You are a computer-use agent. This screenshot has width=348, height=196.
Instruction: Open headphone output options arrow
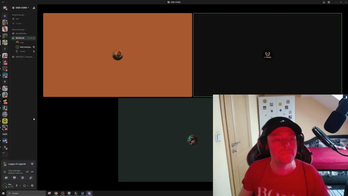coord(28,186)
